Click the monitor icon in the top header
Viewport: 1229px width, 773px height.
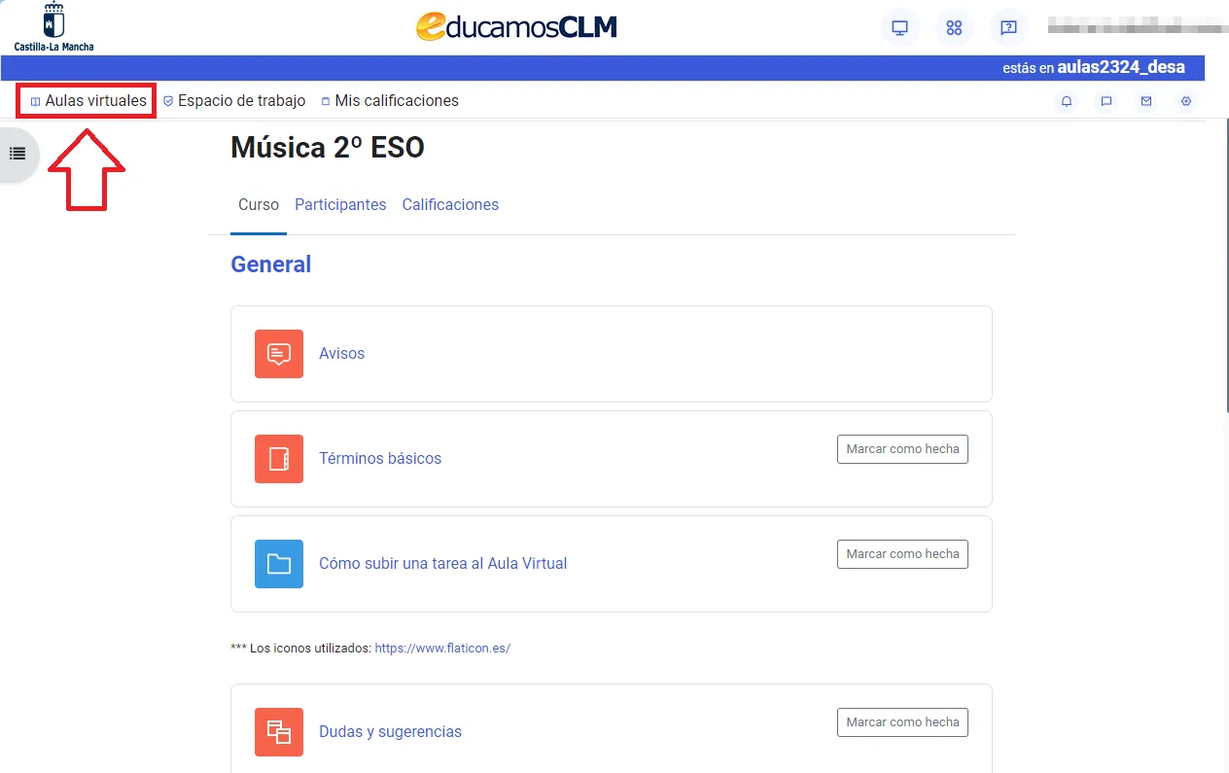point(899,27)
